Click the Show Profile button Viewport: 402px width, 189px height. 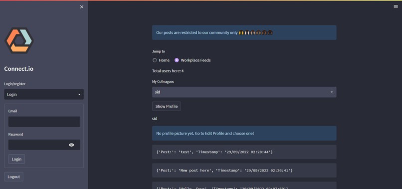pos(167,106)
